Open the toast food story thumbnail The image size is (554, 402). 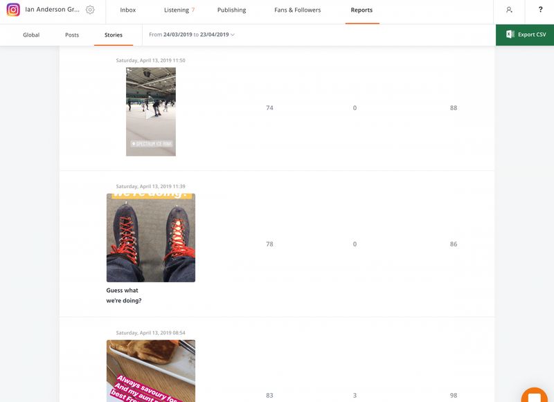point(151,371)
